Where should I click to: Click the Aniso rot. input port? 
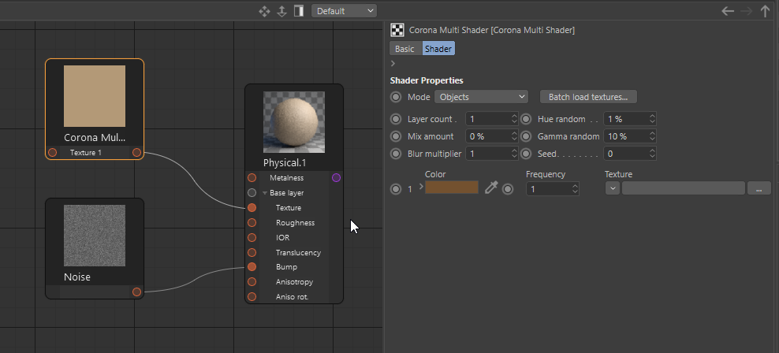[252, 297]
